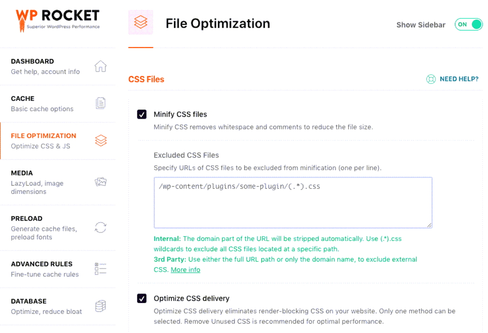This screenshot has width=488, height=333.
Task: Open the Database settings section
Action: pos(58,306)
